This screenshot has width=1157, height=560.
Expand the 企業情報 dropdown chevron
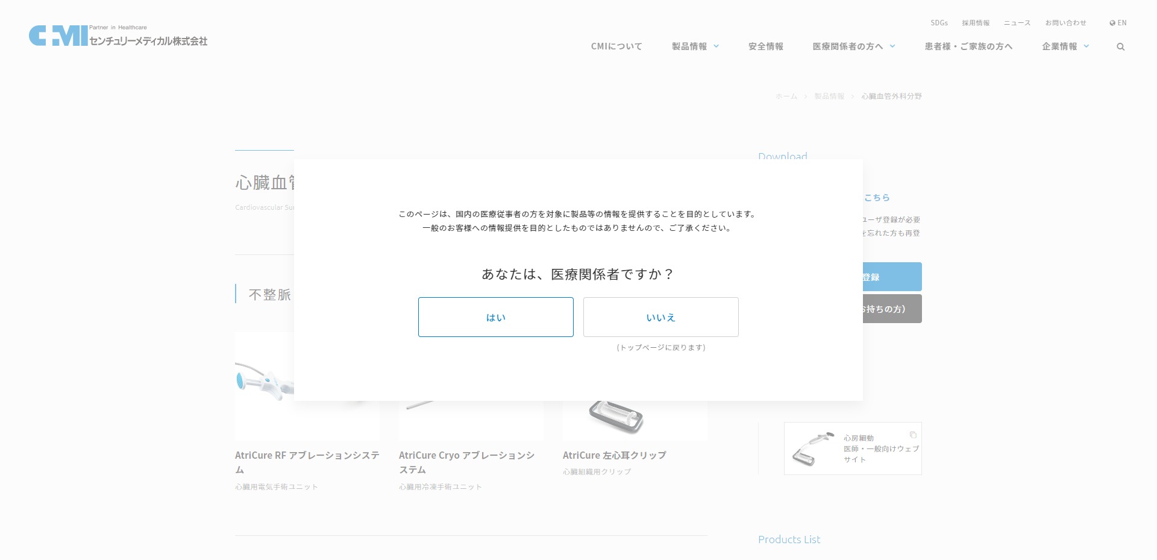[x=1086, y=46]
